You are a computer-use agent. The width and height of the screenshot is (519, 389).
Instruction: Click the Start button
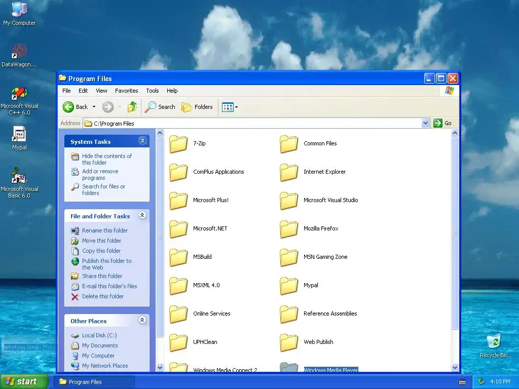click(x=24, y=381)
